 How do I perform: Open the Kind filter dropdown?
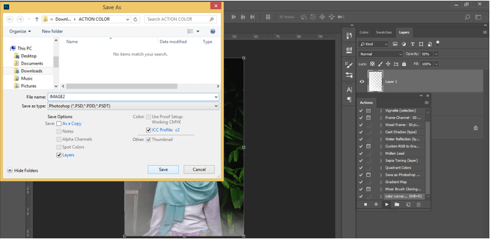click(373, 44)
